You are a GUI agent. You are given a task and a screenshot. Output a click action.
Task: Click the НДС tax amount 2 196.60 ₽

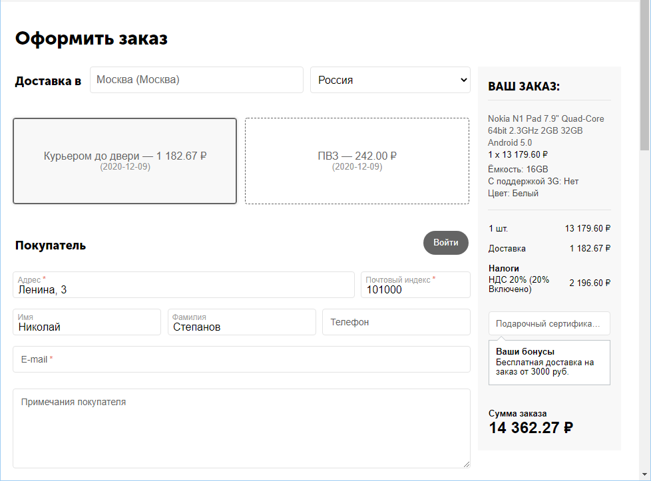590,283
